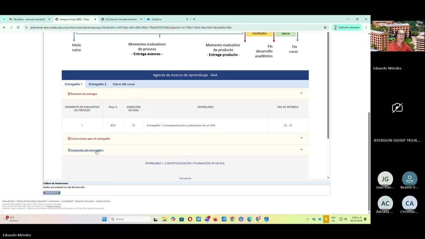Select Juan Dav participant JG avatar
Screen dimensions: 425x239
[x=385, y=179]
